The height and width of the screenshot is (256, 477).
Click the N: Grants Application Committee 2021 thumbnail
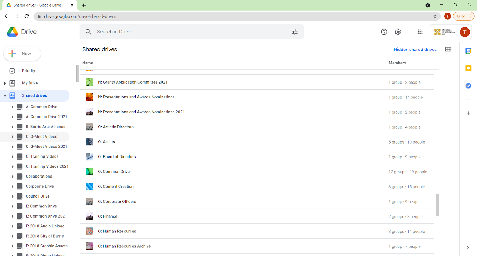point(89,82)
